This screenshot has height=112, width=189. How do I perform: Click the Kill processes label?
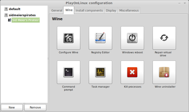pos(133,87)
